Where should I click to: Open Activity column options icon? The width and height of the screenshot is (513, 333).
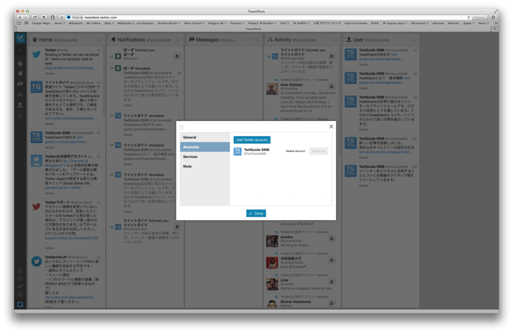pyautogui.click(x=335, y=40)
